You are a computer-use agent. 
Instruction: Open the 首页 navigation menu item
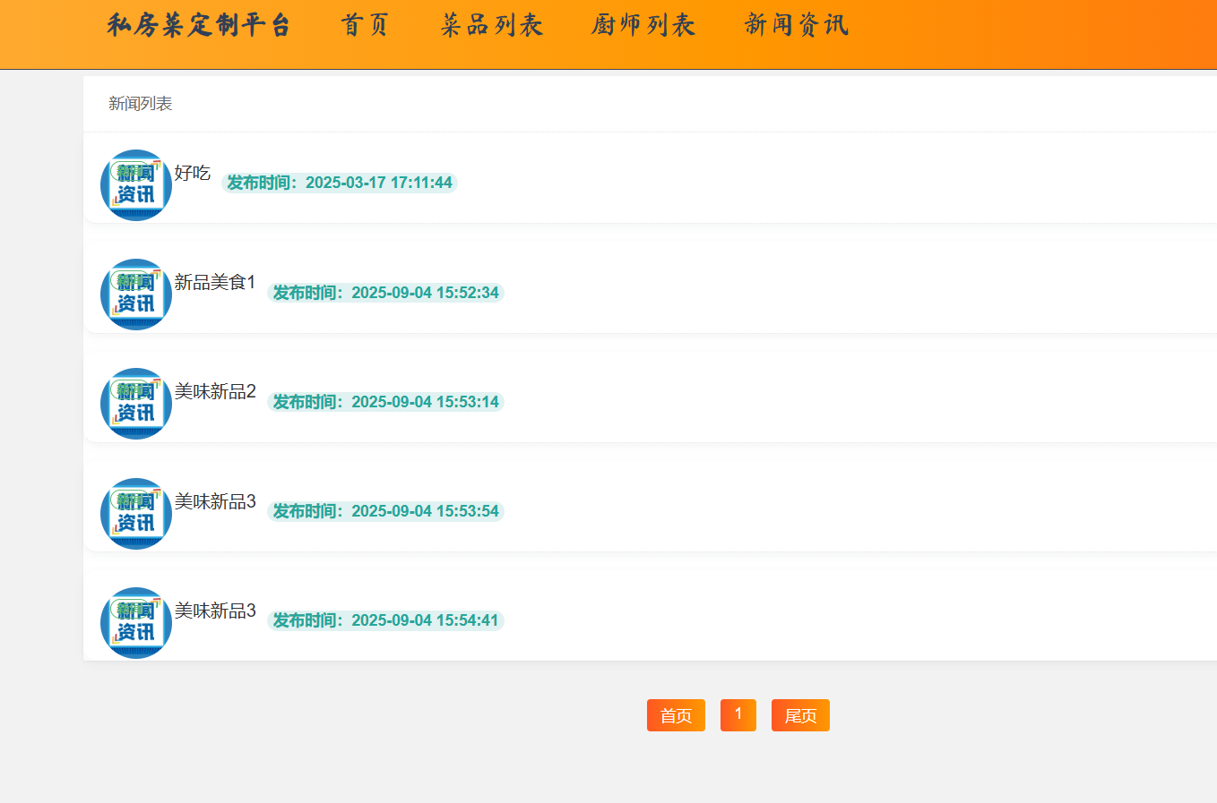point(365,25)
